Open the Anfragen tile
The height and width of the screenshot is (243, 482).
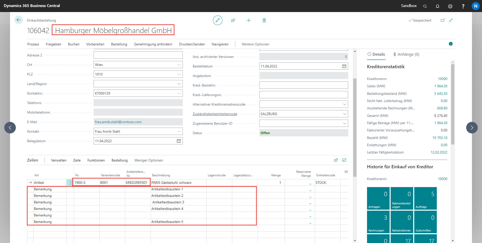pyautogui.click(x=378, y=198)
